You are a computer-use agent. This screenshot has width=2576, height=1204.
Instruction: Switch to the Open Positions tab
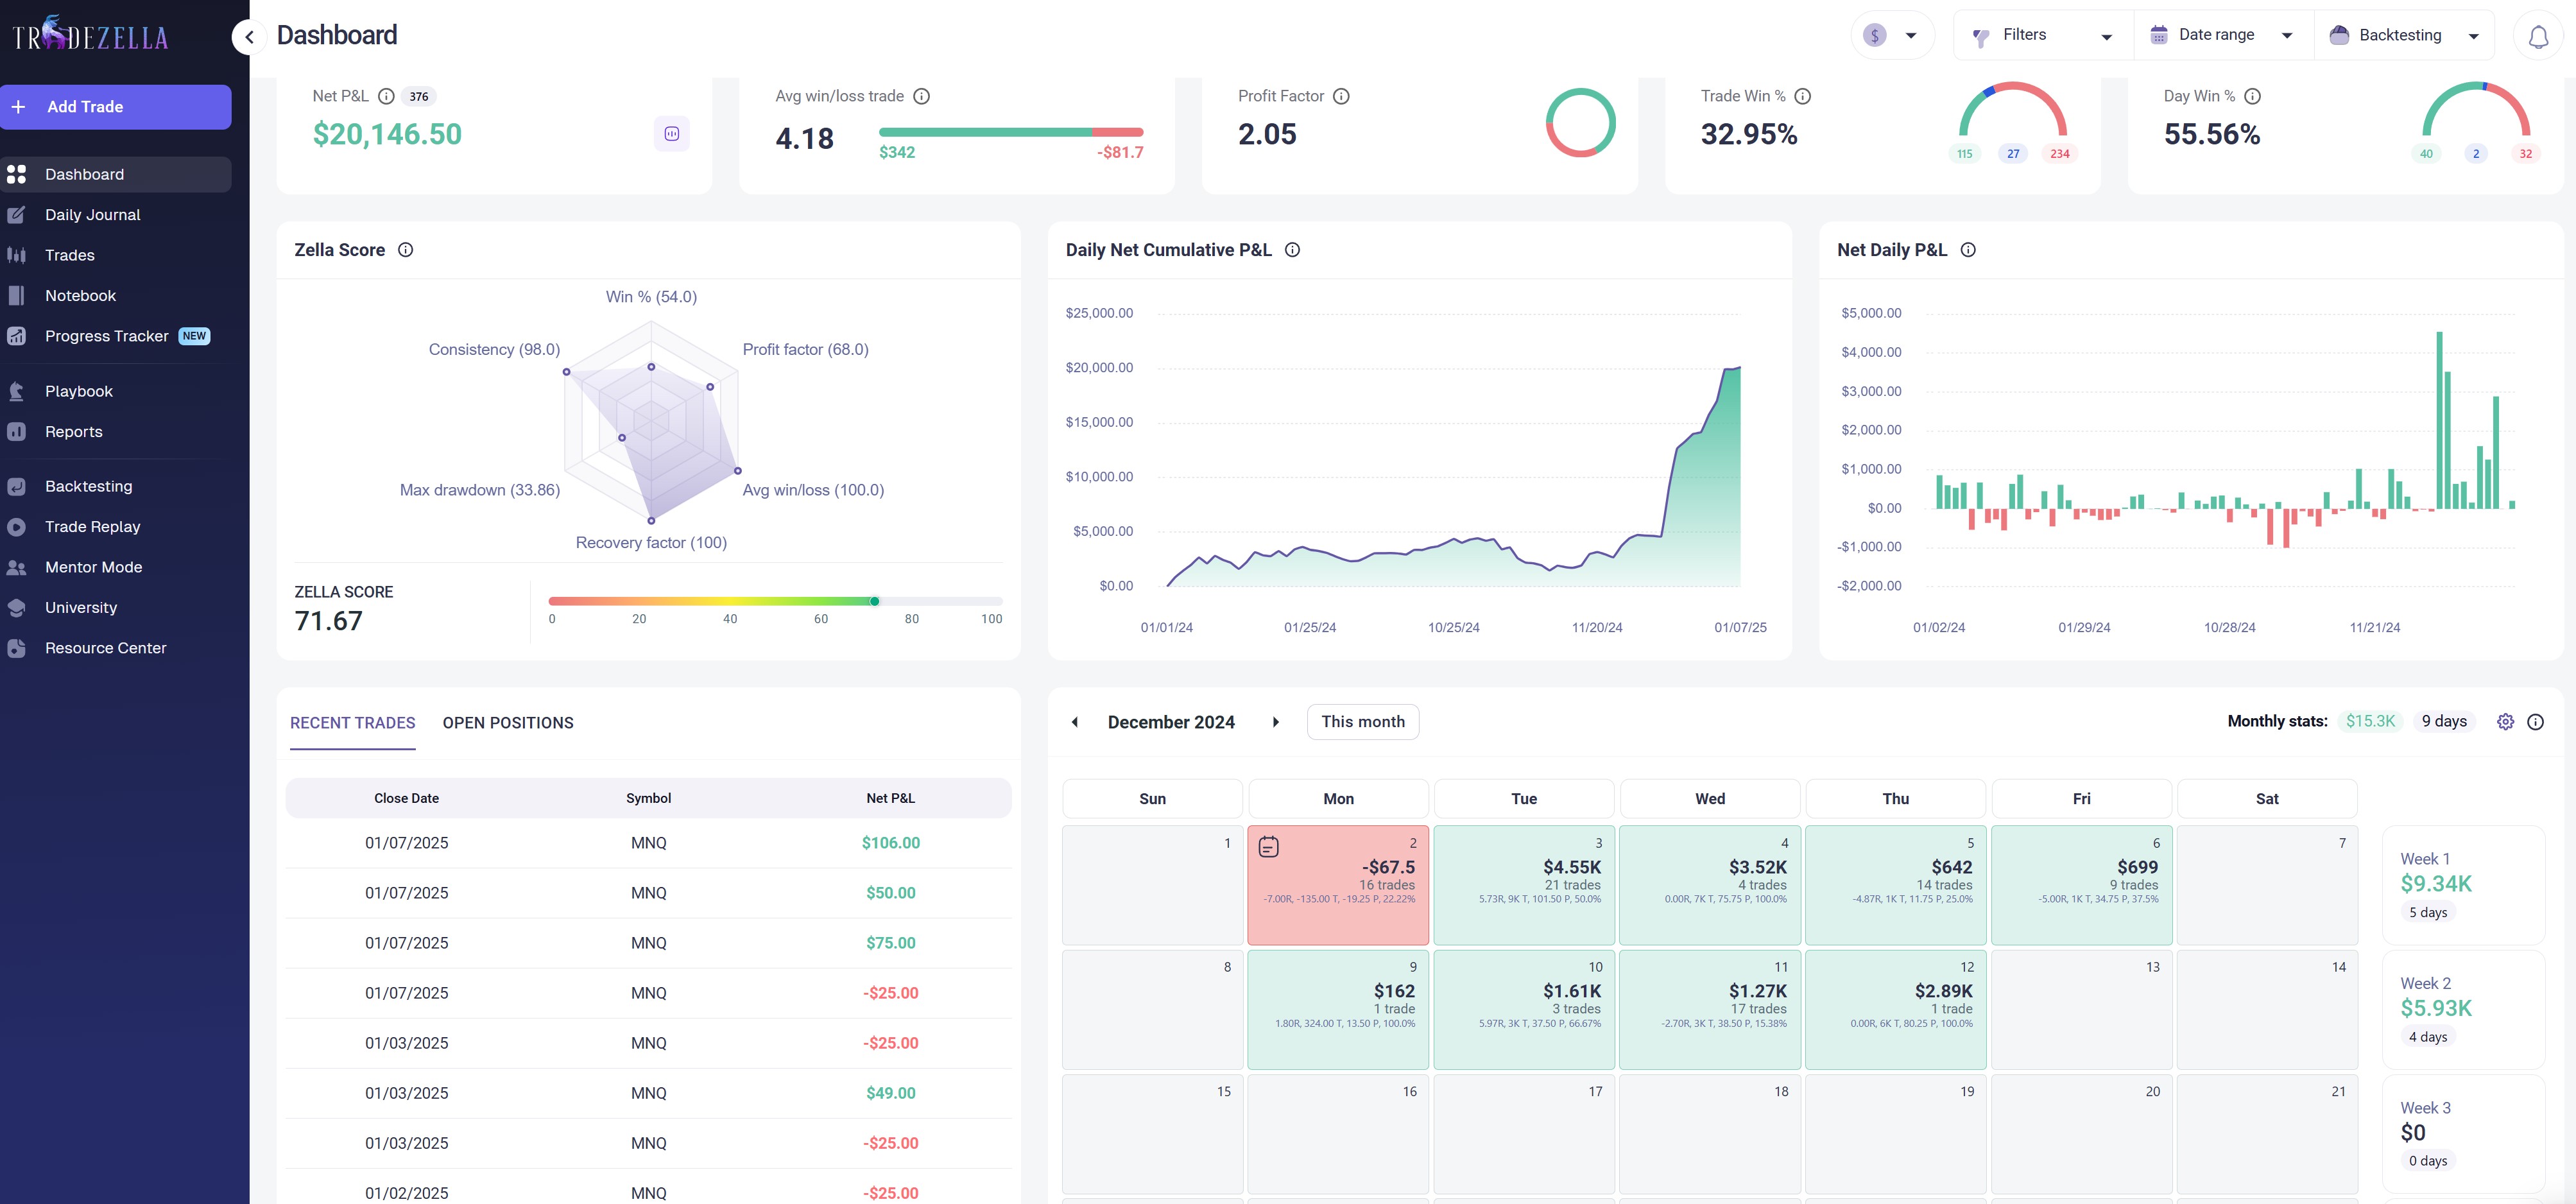point(507,723)
